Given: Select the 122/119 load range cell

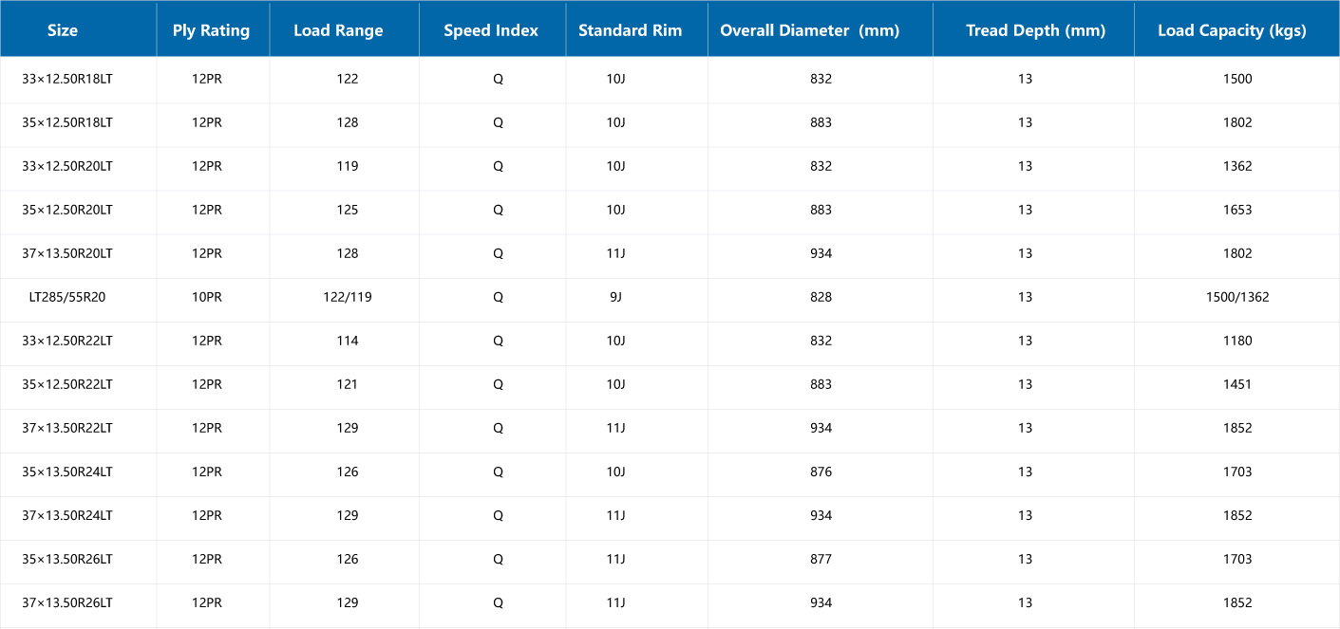Looking at the screenshot, I should [348, 297].
